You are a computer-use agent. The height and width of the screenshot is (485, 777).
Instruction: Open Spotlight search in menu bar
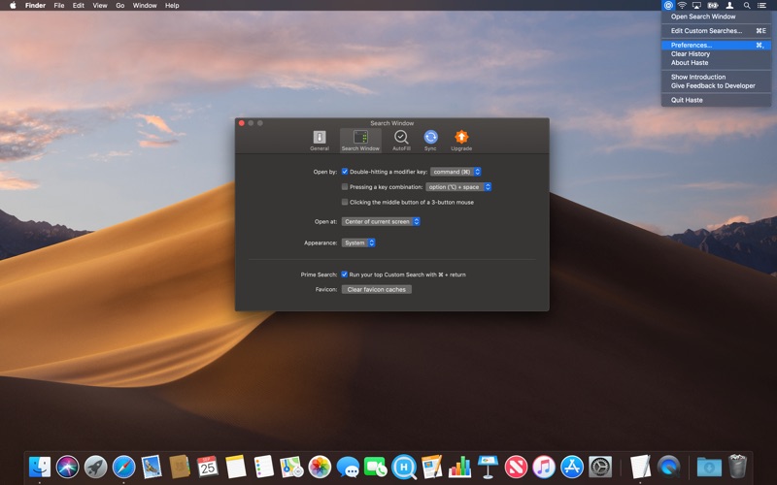point(746,6)
